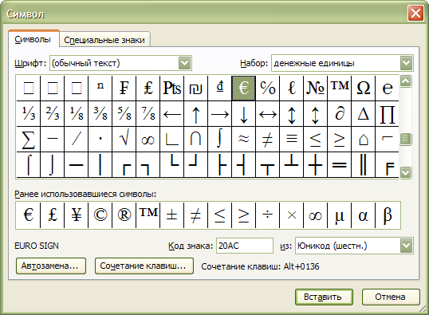Choose the intersection ∩ symbol
Image resolution: width=429 pixels, height=315 pixels.
196,139
